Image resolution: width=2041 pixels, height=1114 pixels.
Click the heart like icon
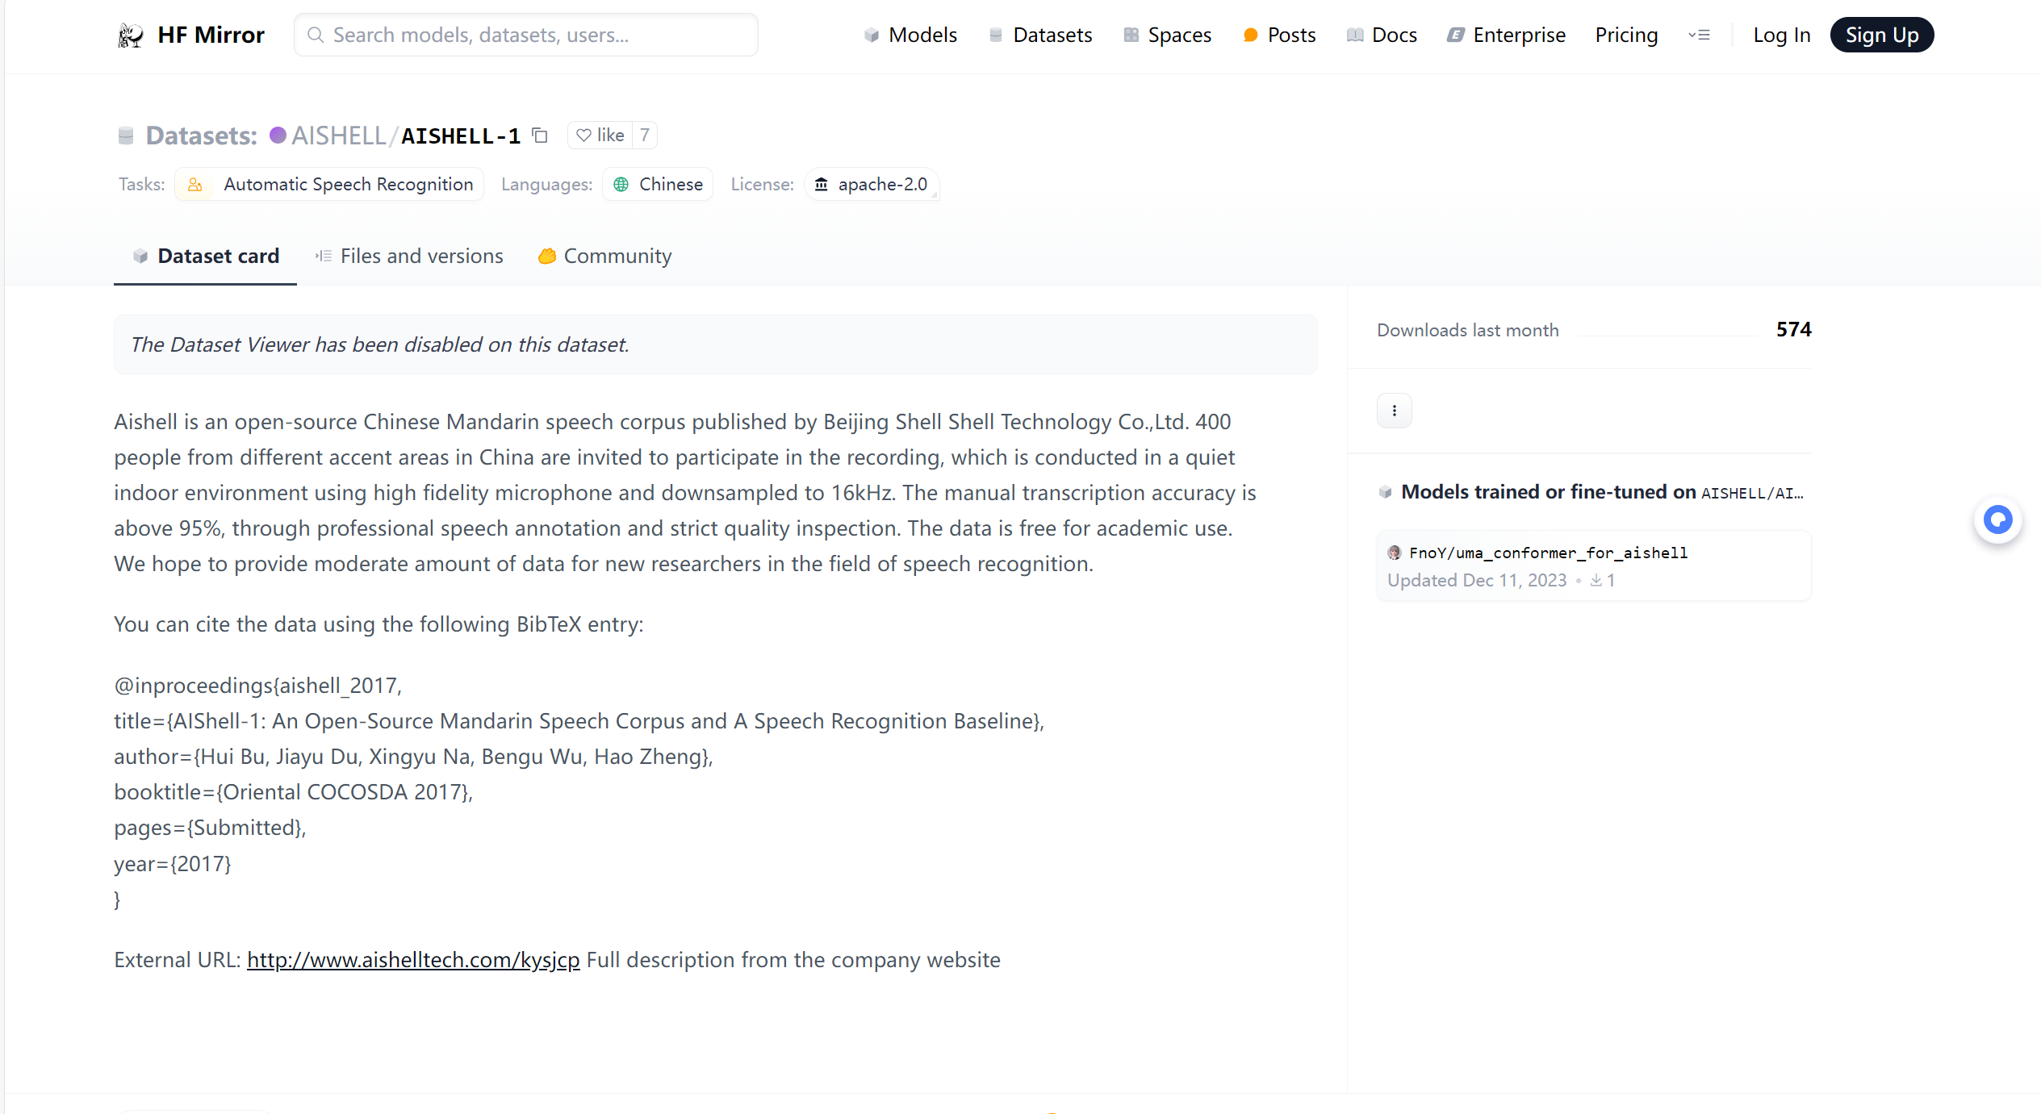(583, 136)
